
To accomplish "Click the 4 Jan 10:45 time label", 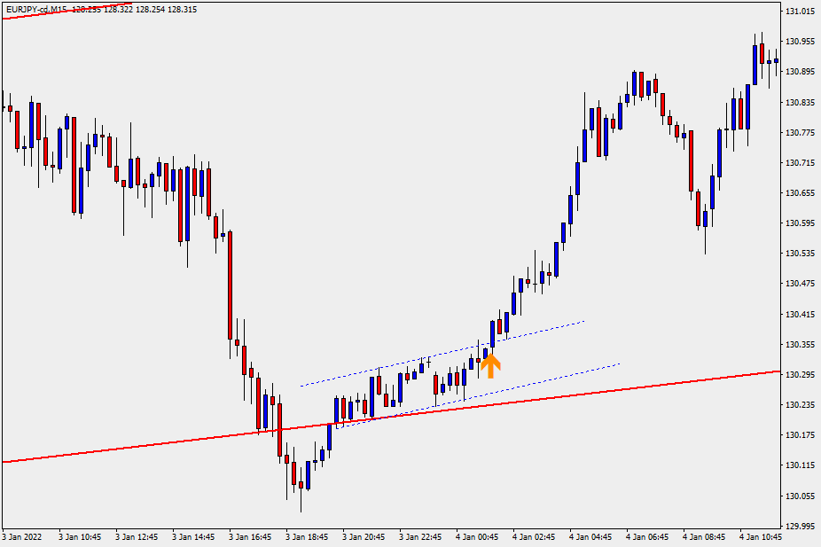I will 762,537.
